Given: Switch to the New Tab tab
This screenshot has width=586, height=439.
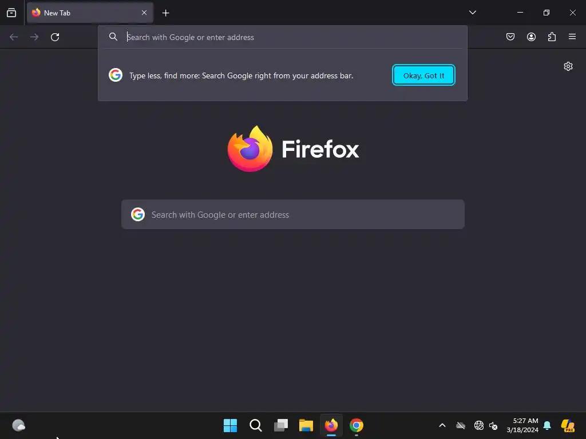Looking at the screenshot, I should pos(90,13).
